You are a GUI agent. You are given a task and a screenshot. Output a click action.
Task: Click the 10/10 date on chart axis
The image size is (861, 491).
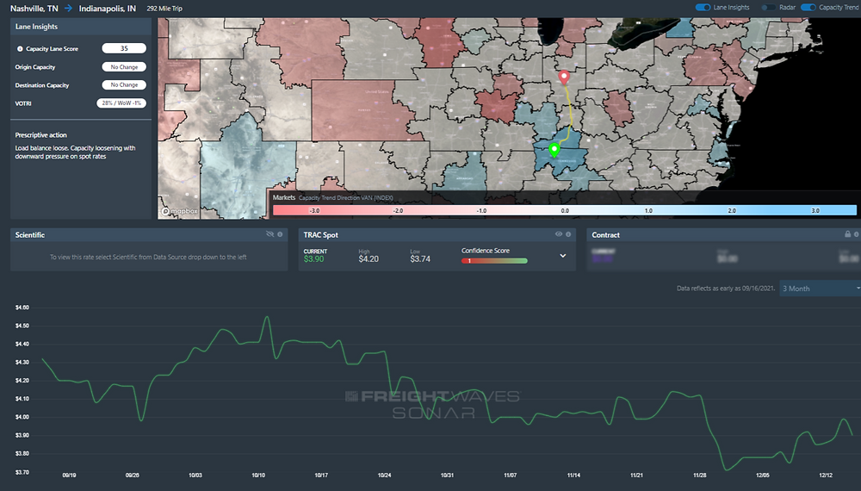[258, 475]
